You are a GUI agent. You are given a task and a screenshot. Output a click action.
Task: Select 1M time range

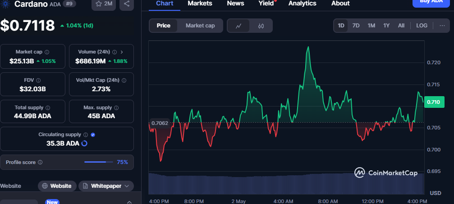click(371, 26)
